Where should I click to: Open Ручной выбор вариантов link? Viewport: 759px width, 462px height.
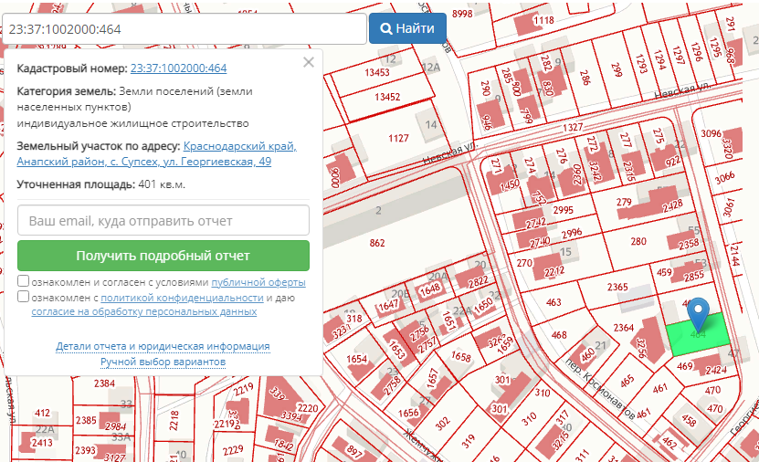163,362
